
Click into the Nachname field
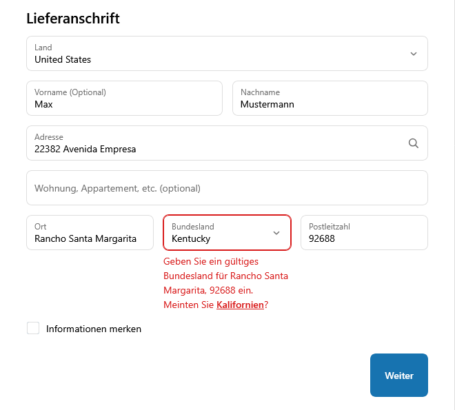click(x=330, y=99)
